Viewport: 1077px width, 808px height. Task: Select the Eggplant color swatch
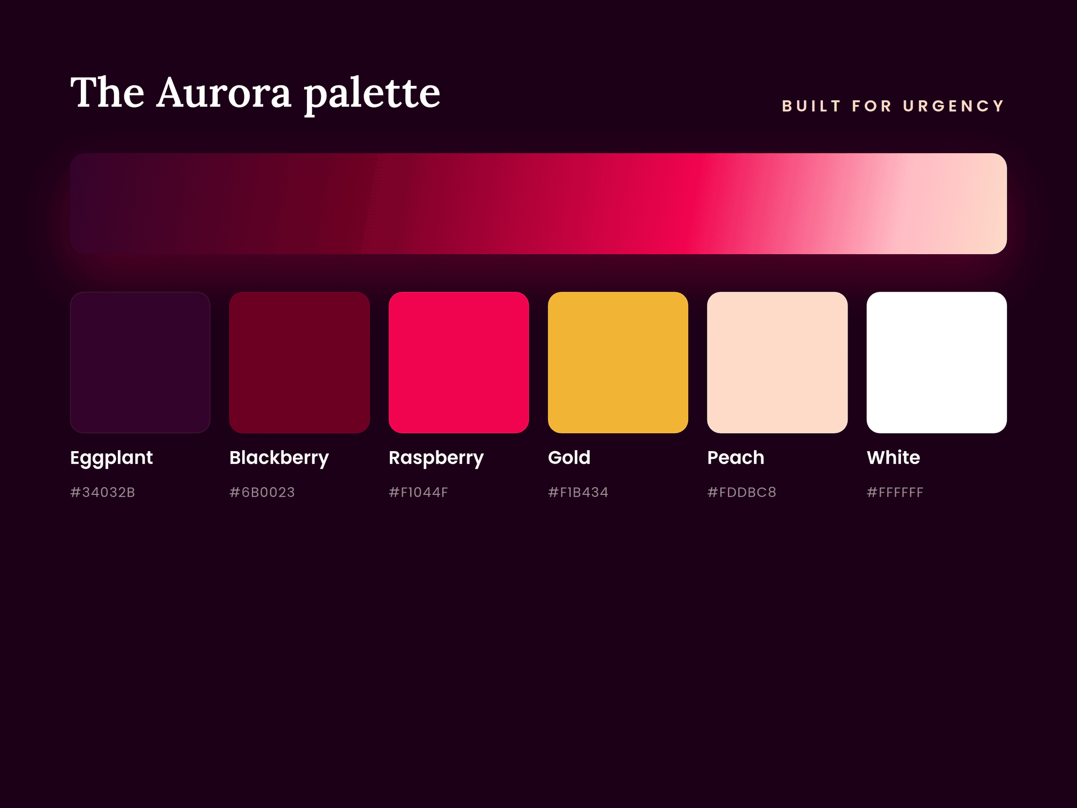140,362
